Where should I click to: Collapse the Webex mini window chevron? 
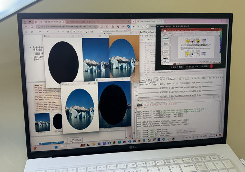(225, 26)
